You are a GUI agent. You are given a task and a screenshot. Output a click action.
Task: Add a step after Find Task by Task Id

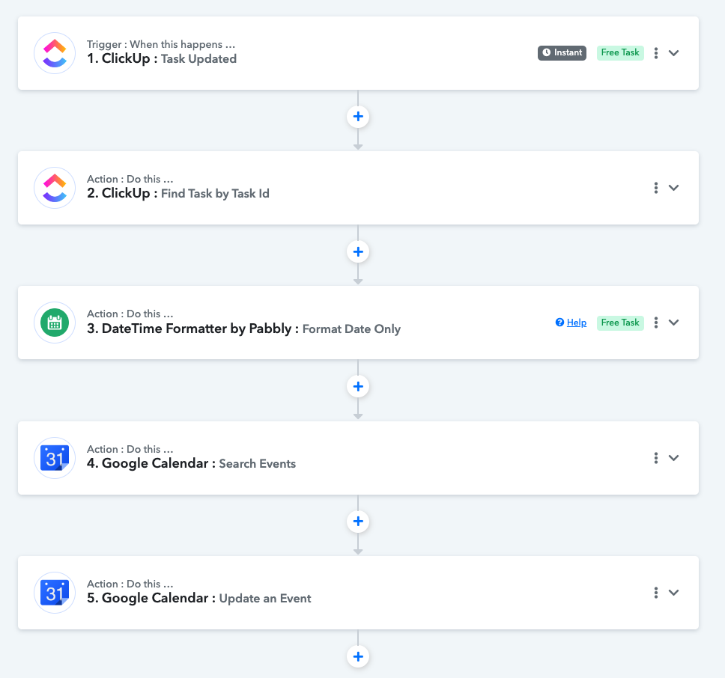pyautogui.click(x=358, y=251)
